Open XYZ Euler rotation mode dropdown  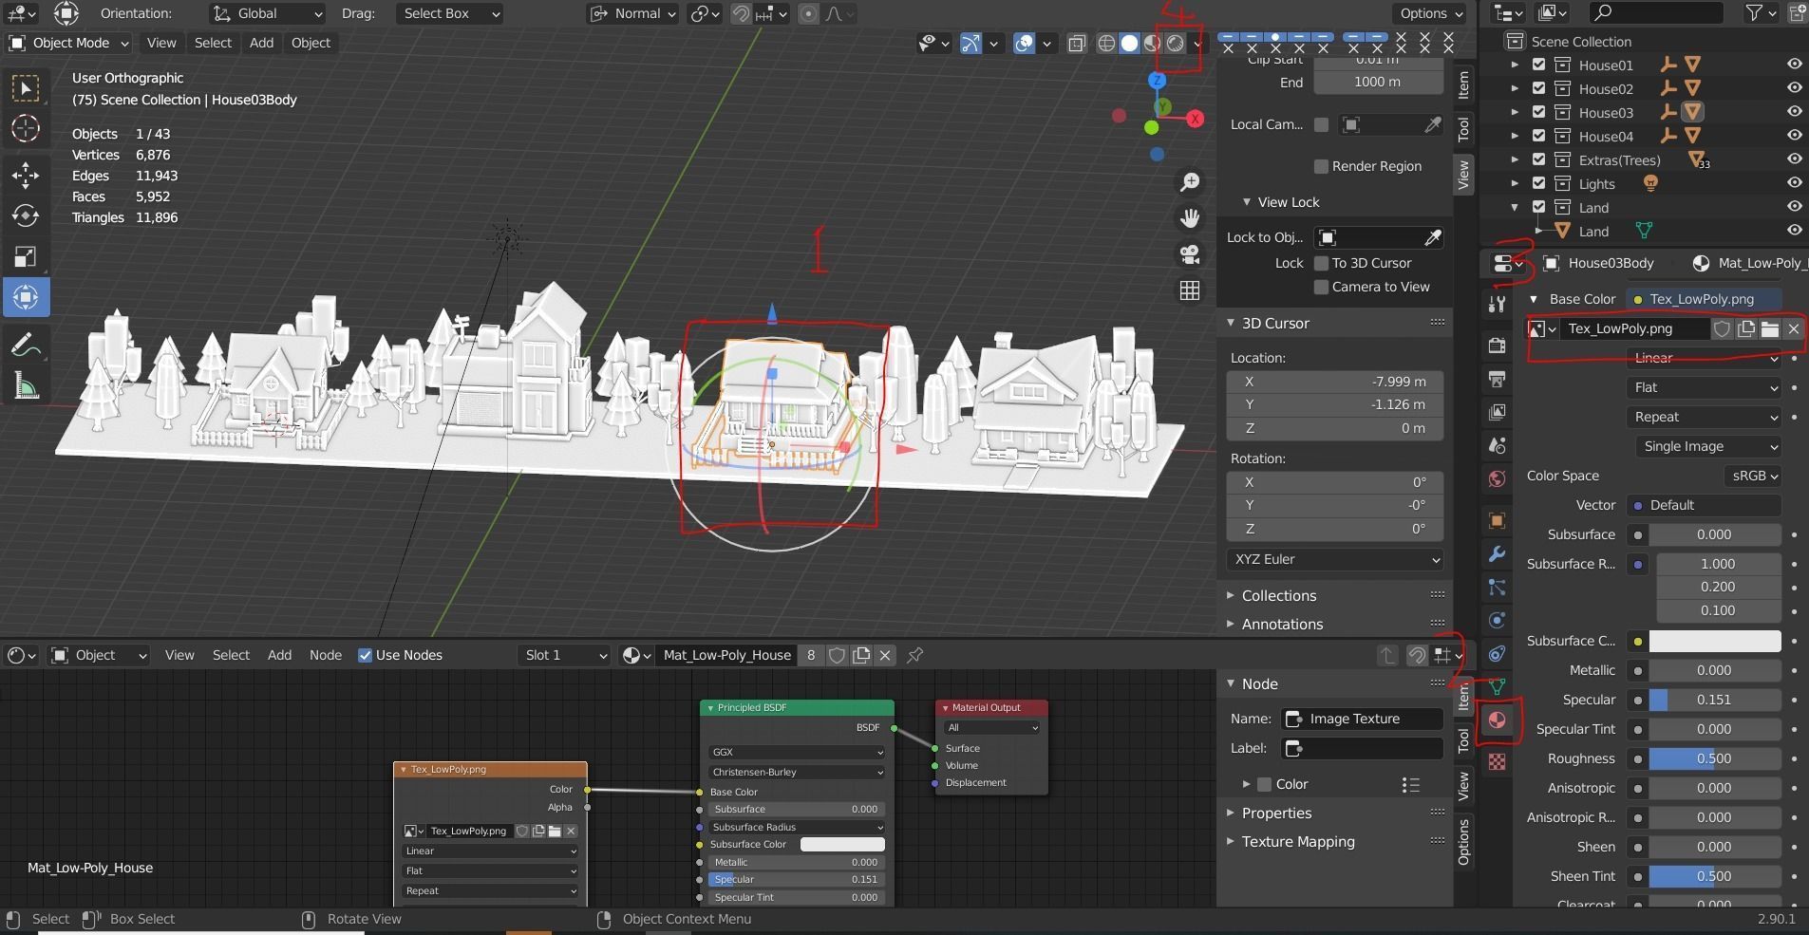pyautogui.click(x=1334, y=559)
